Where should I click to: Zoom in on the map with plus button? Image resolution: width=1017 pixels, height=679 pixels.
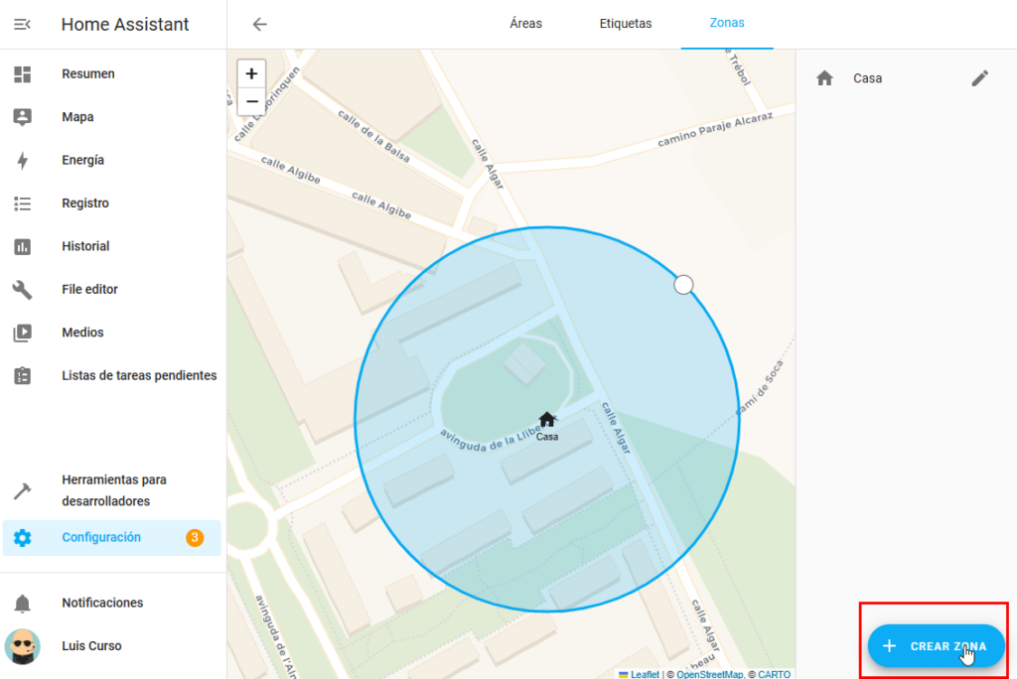coord(251,73)
